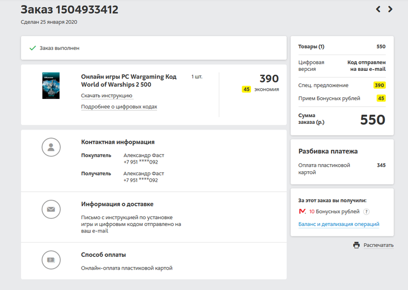408x290 pixels.
Task: Go to next order arrow
Action: pos(390,9)
